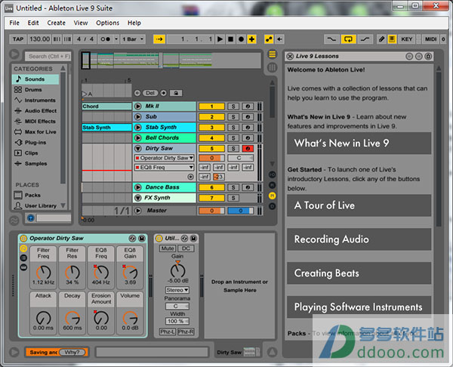Open the metronome settings dropdown arrow
This screenshot has width=453, height=367.
click(116, 39)
